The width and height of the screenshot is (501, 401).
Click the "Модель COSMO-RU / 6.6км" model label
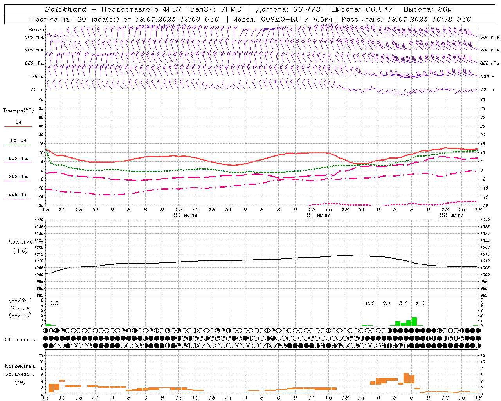282,19
